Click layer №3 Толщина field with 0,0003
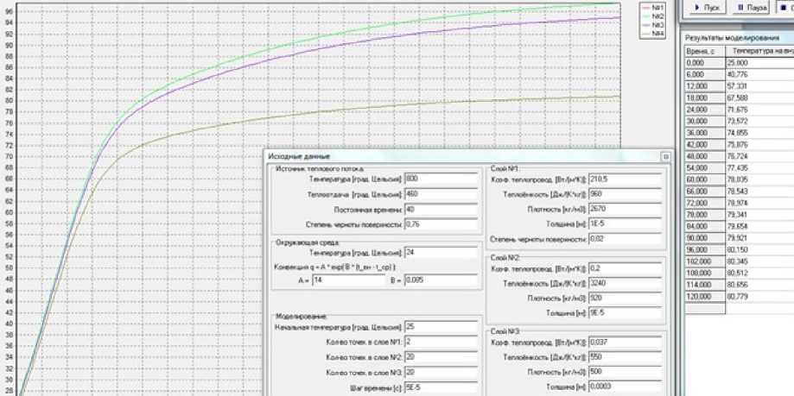794x396 pixels. click(x=626, y=387)
